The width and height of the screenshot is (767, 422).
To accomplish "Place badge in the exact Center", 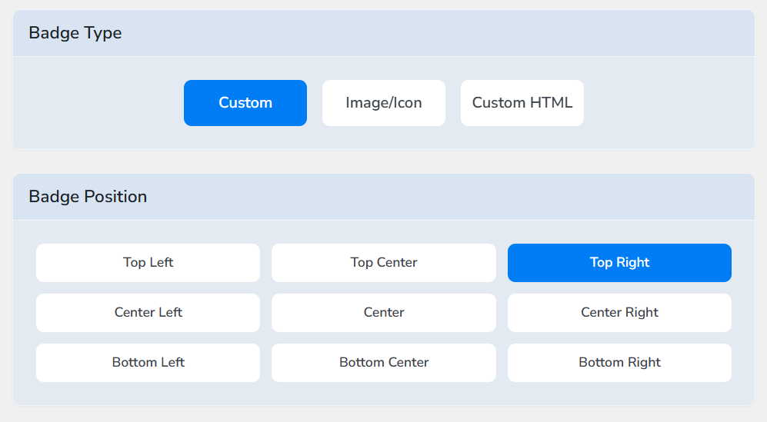I will (383, 313).
